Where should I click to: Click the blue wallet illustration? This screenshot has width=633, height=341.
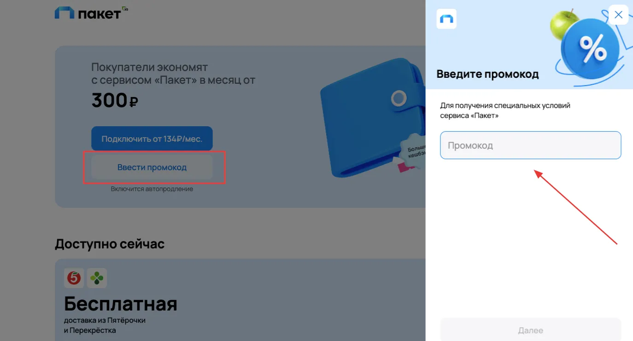click(371, 118)
